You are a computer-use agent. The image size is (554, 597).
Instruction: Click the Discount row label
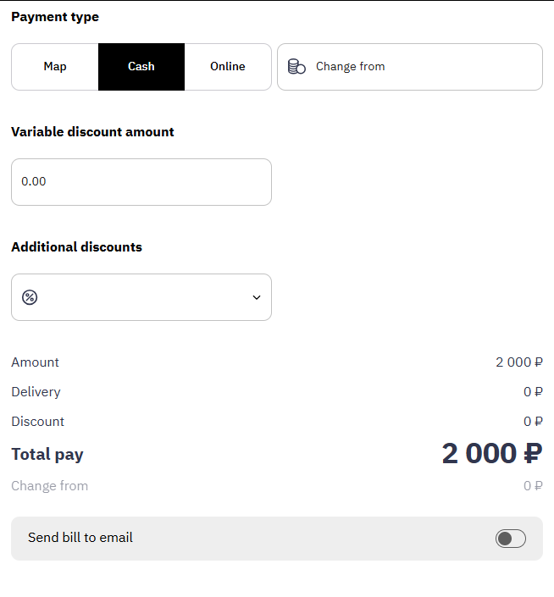[37, 422]
